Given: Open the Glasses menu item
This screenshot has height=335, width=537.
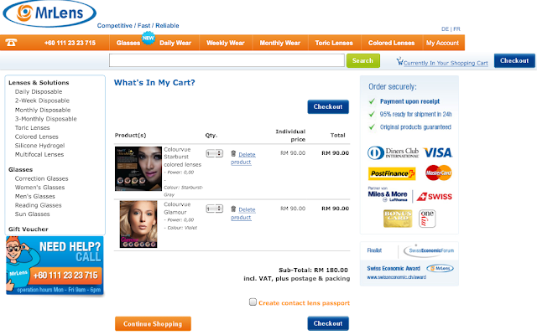Looking at the screenshot, I should (128, 43).
